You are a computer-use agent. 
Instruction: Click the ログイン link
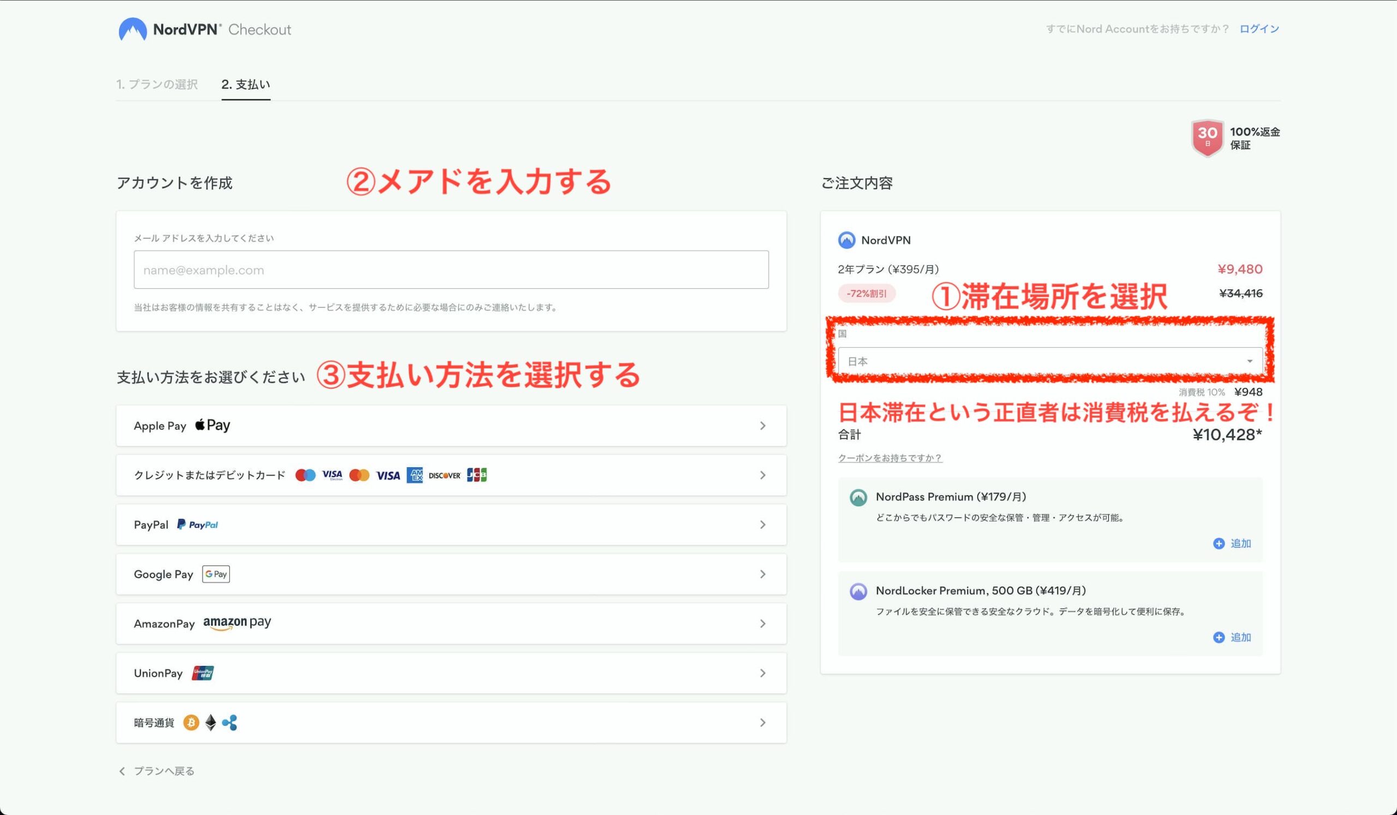(1259, 29)
